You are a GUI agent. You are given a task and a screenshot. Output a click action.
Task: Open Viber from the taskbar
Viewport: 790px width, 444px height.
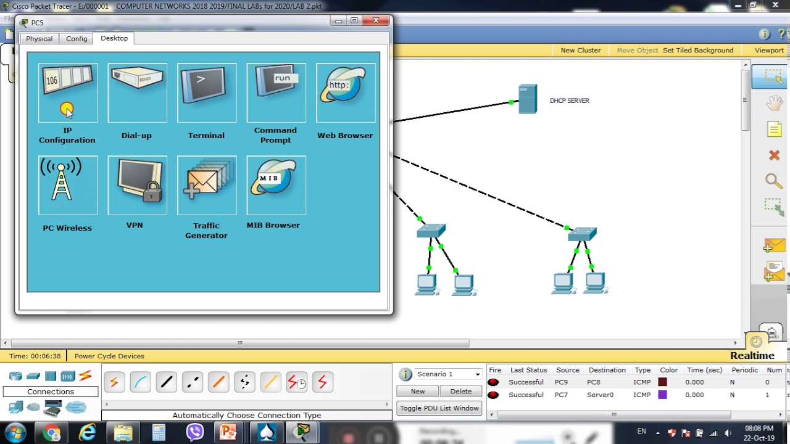195,432
